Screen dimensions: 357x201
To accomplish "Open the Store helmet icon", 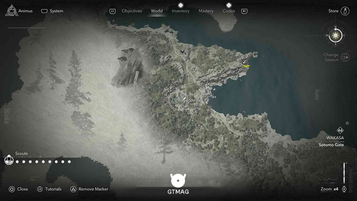I will click(345, 11).
